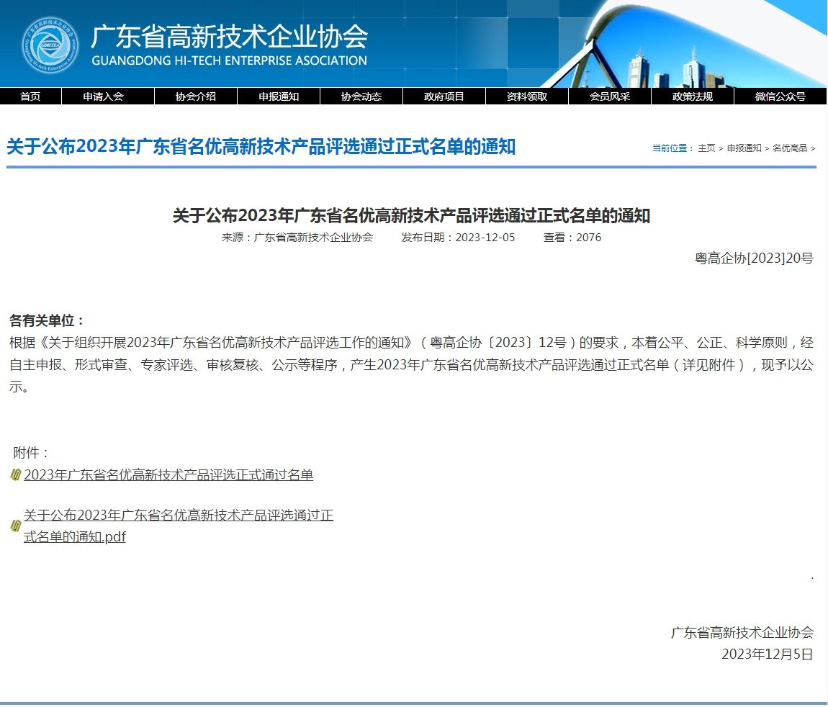The height and width of the screenshot is (707, 828).
Task: Open the 协会动态 navigation item
Action: [x=361, y=96]
